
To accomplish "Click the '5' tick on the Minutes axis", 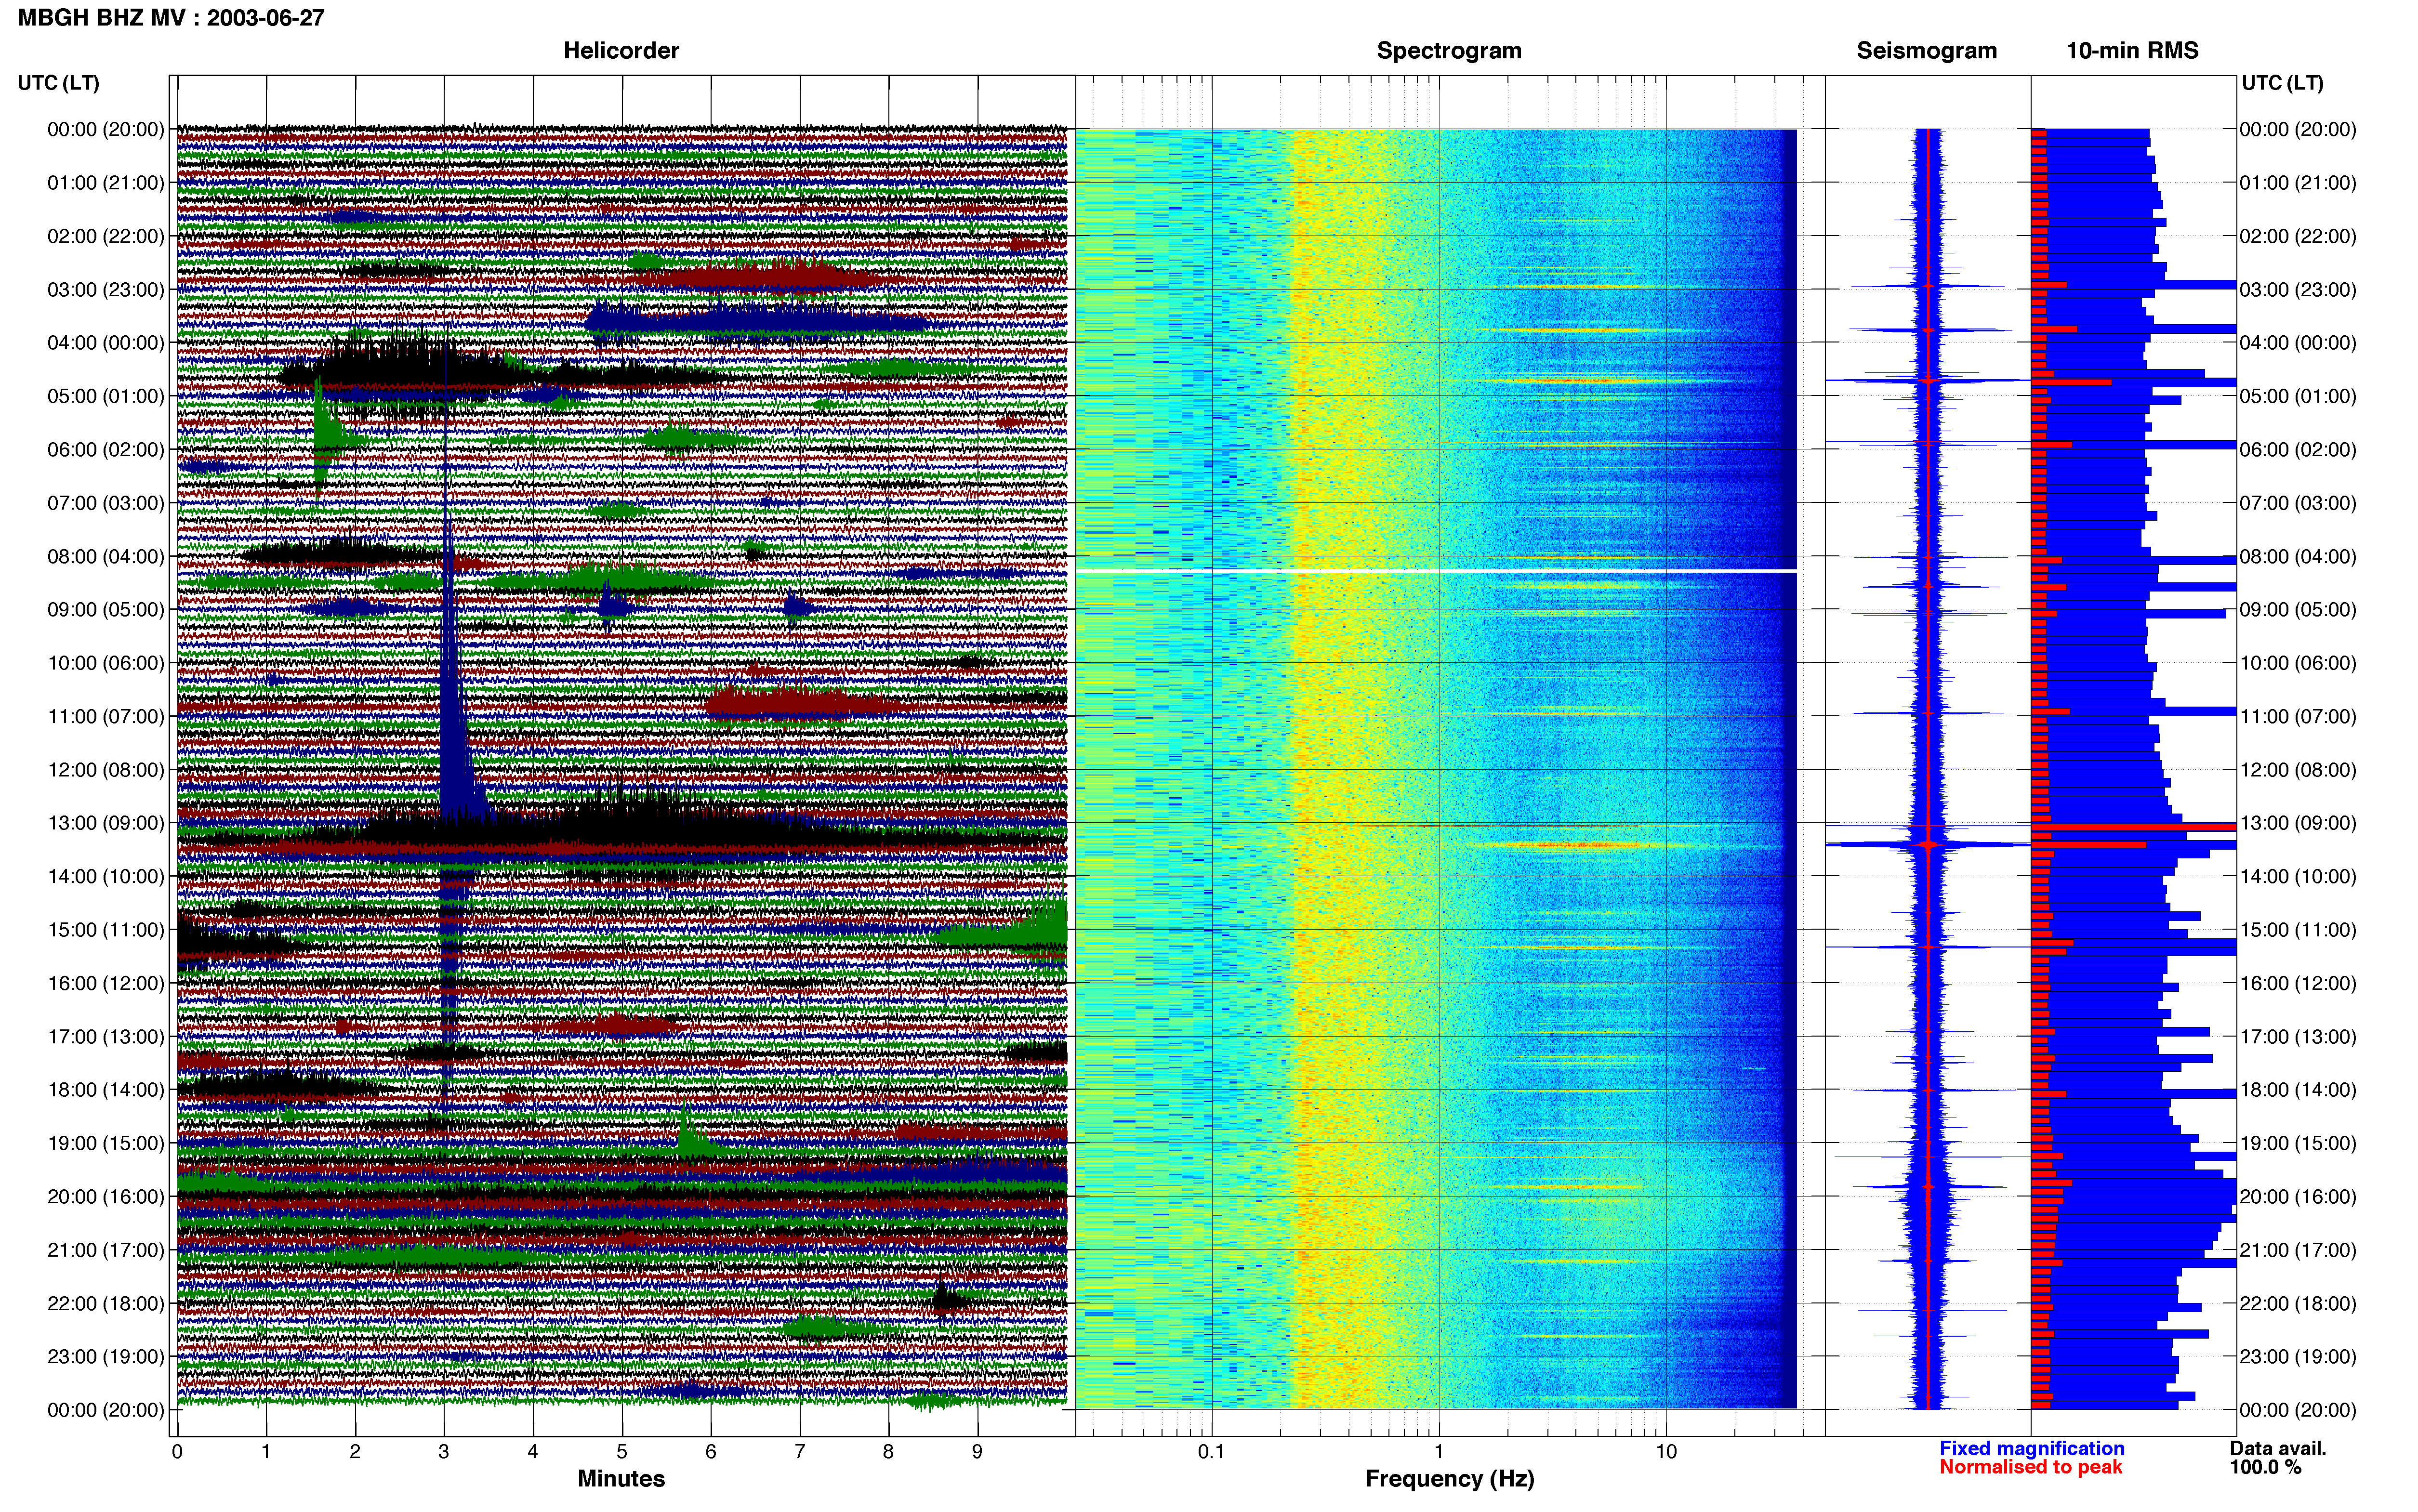I will (x=622, y=1451).
